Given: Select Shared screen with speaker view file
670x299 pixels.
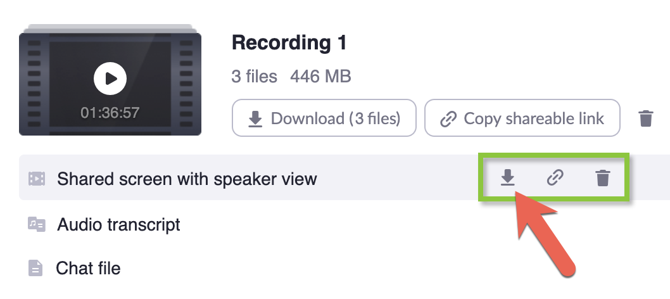Looking at the screenshot, I should pyautogui.click(x=187, y=179).
